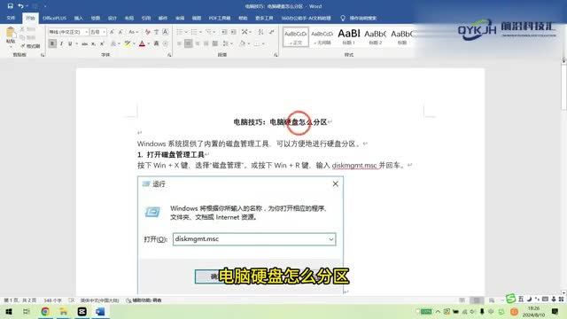Cut the selection with scissors icon
Screen dimensions: 567x319
coord(22,29)
